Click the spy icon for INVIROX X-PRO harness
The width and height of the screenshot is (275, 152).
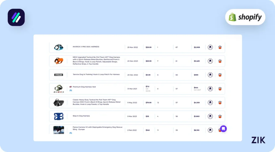[x=210, y=47]
